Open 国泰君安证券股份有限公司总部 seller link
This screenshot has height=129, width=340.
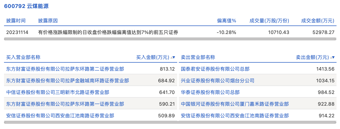215,69
